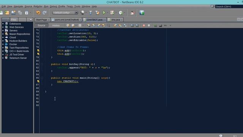Click the Profile Project icon
Viewport: 243px width, 137px height.
[x=121, y=13]
